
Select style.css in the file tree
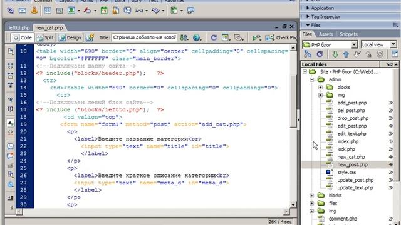(x=346, y=172)
